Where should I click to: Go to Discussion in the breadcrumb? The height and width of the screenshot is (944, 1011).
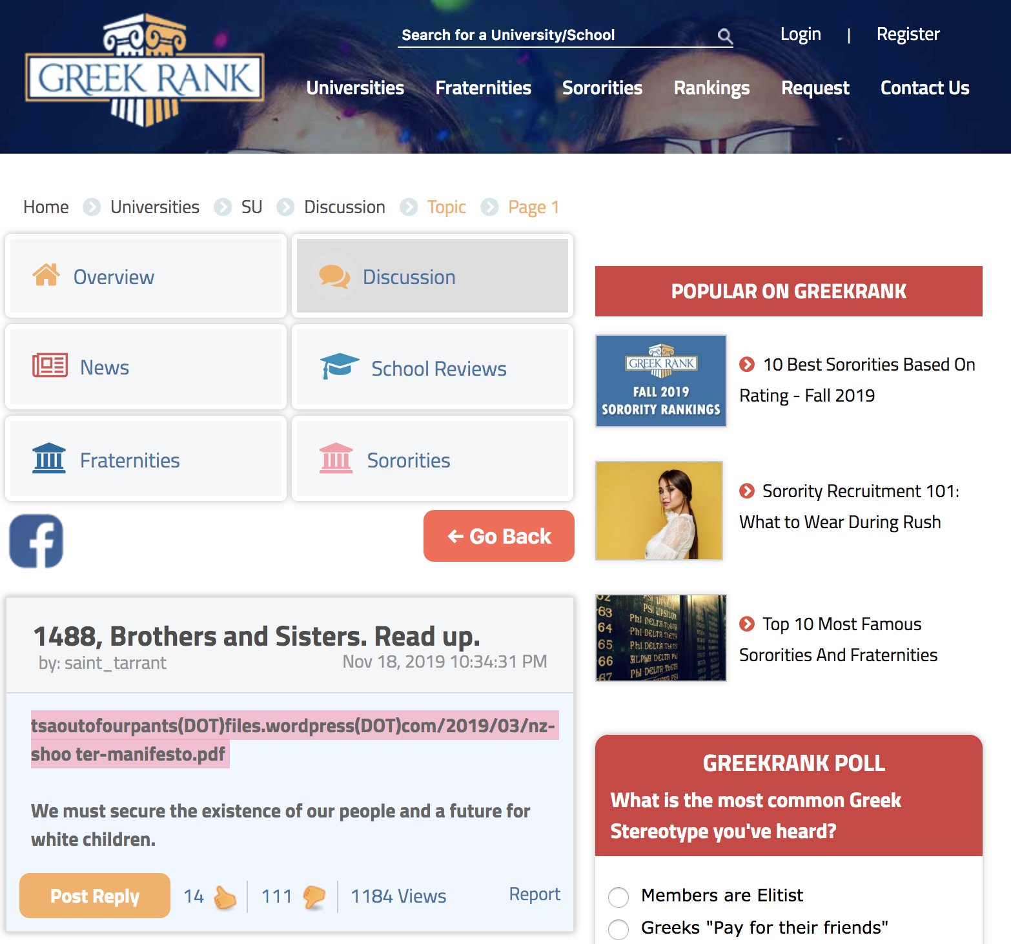pos(345,207)
